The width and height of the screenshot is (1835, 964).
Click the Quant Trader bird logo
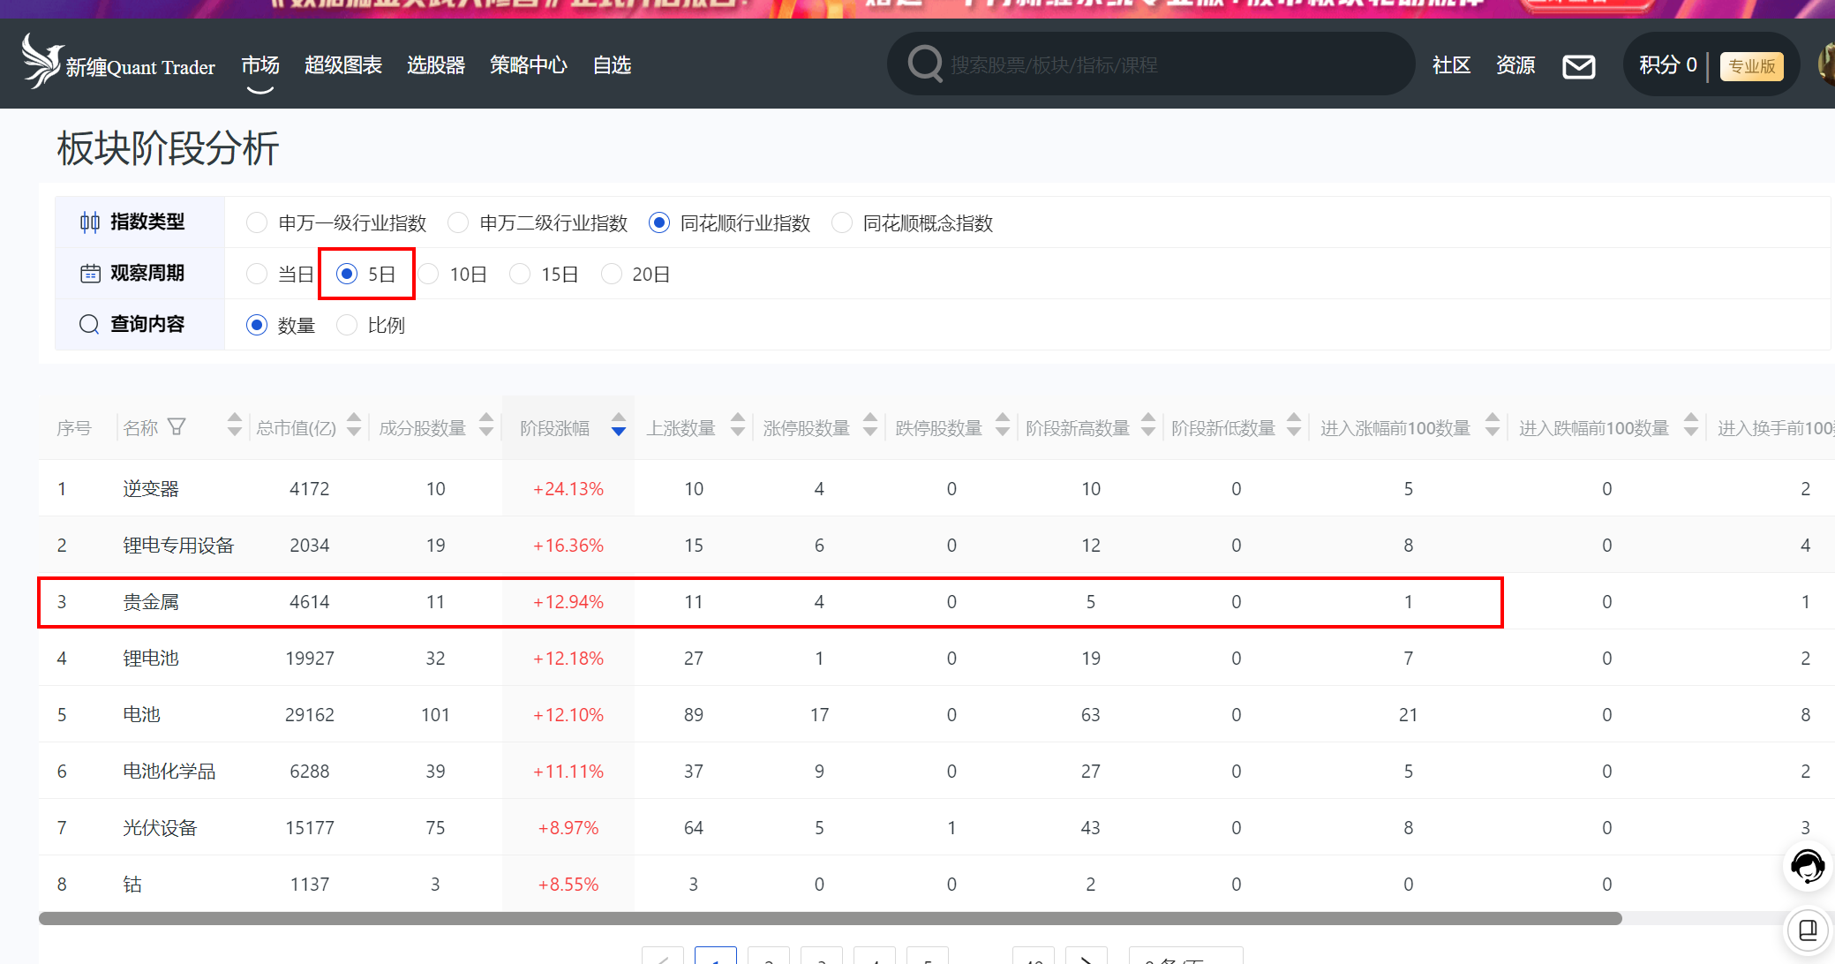pyautogui.click(x=41, y=62)
